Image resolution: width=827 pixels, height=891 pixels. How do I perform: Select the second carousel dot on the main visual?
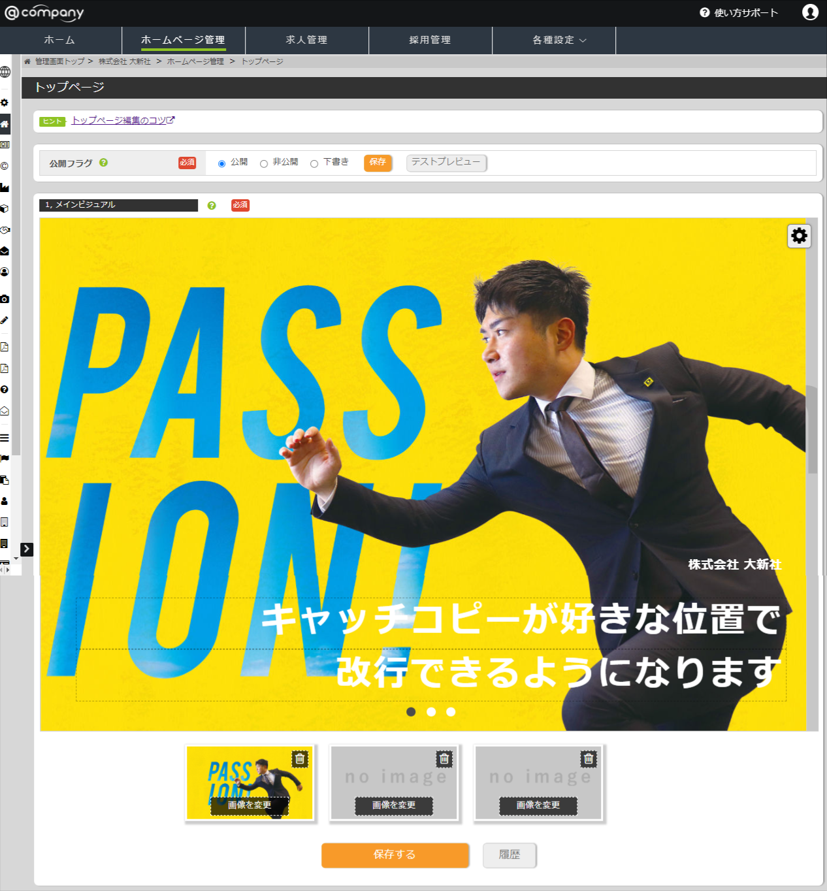[x=431, y=712]
